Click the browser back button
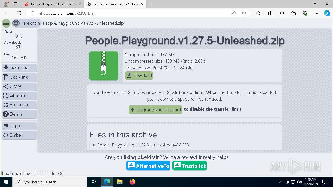 7,13
